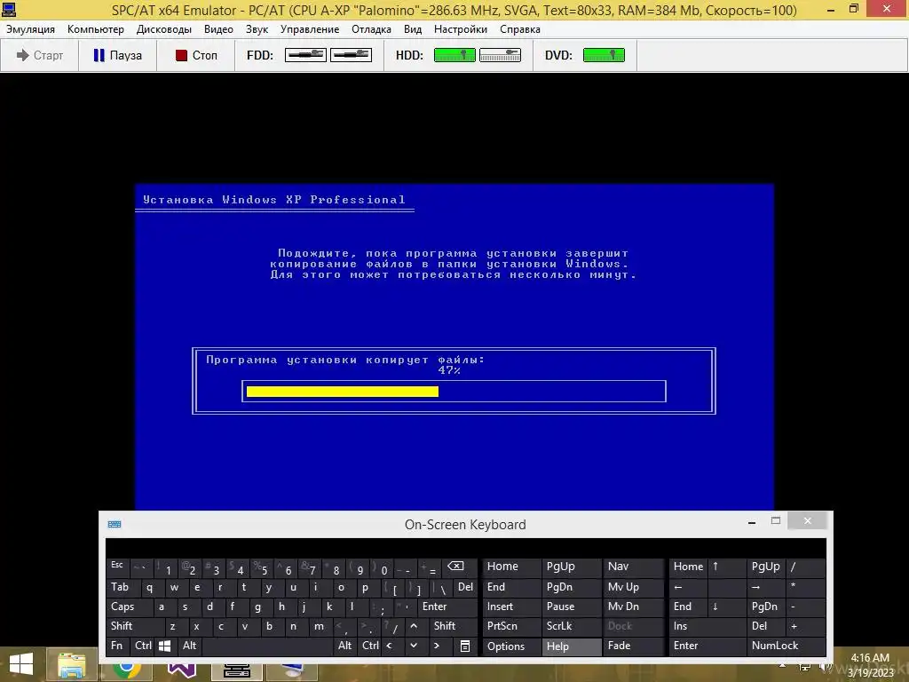Click the green DVD drive icon
The image size is (909, 682).
[604, 55]
